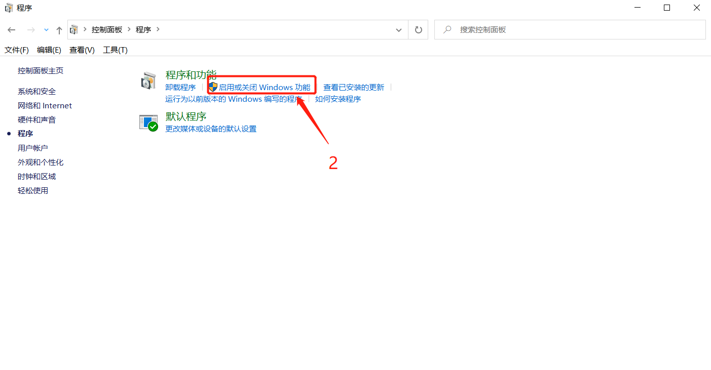This screenshot has width=711, height=370.
Task: Select 程序 in the address breadcrumb
Action: [143, 30]
